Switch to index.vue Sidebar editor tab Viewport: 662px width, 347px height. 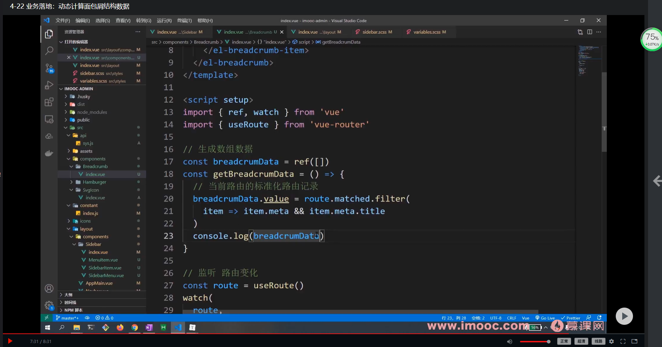(179, 32)
